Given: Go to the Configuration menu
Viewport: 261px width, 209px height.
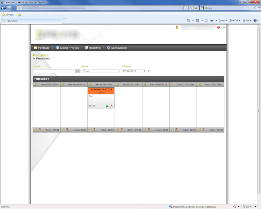Looking at the screenshot, I should click(117, 48).
